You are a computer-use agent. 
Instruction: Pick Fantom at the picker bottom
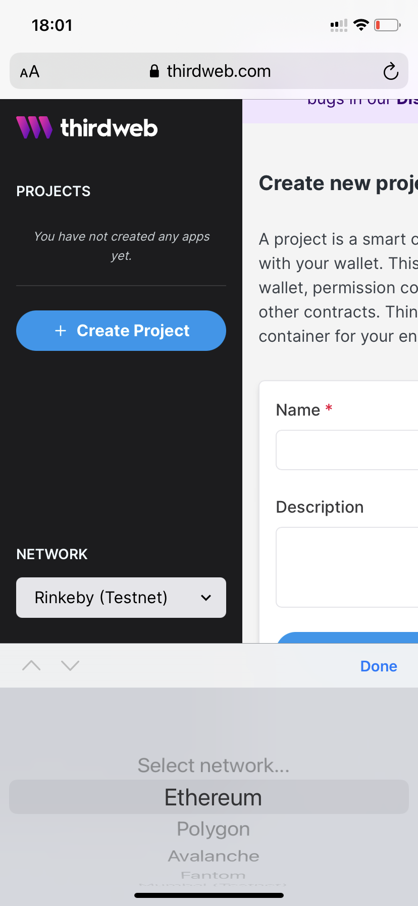tap(213, 875)
